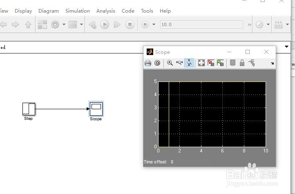The width and height of the screenshot is (295, 194).
Task: Show more toolbar items chevron
Action: tap(250, 24)
